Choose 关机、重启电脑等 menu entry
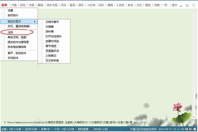The height and width of the screenshot is (132, 198). pos(19,26)
